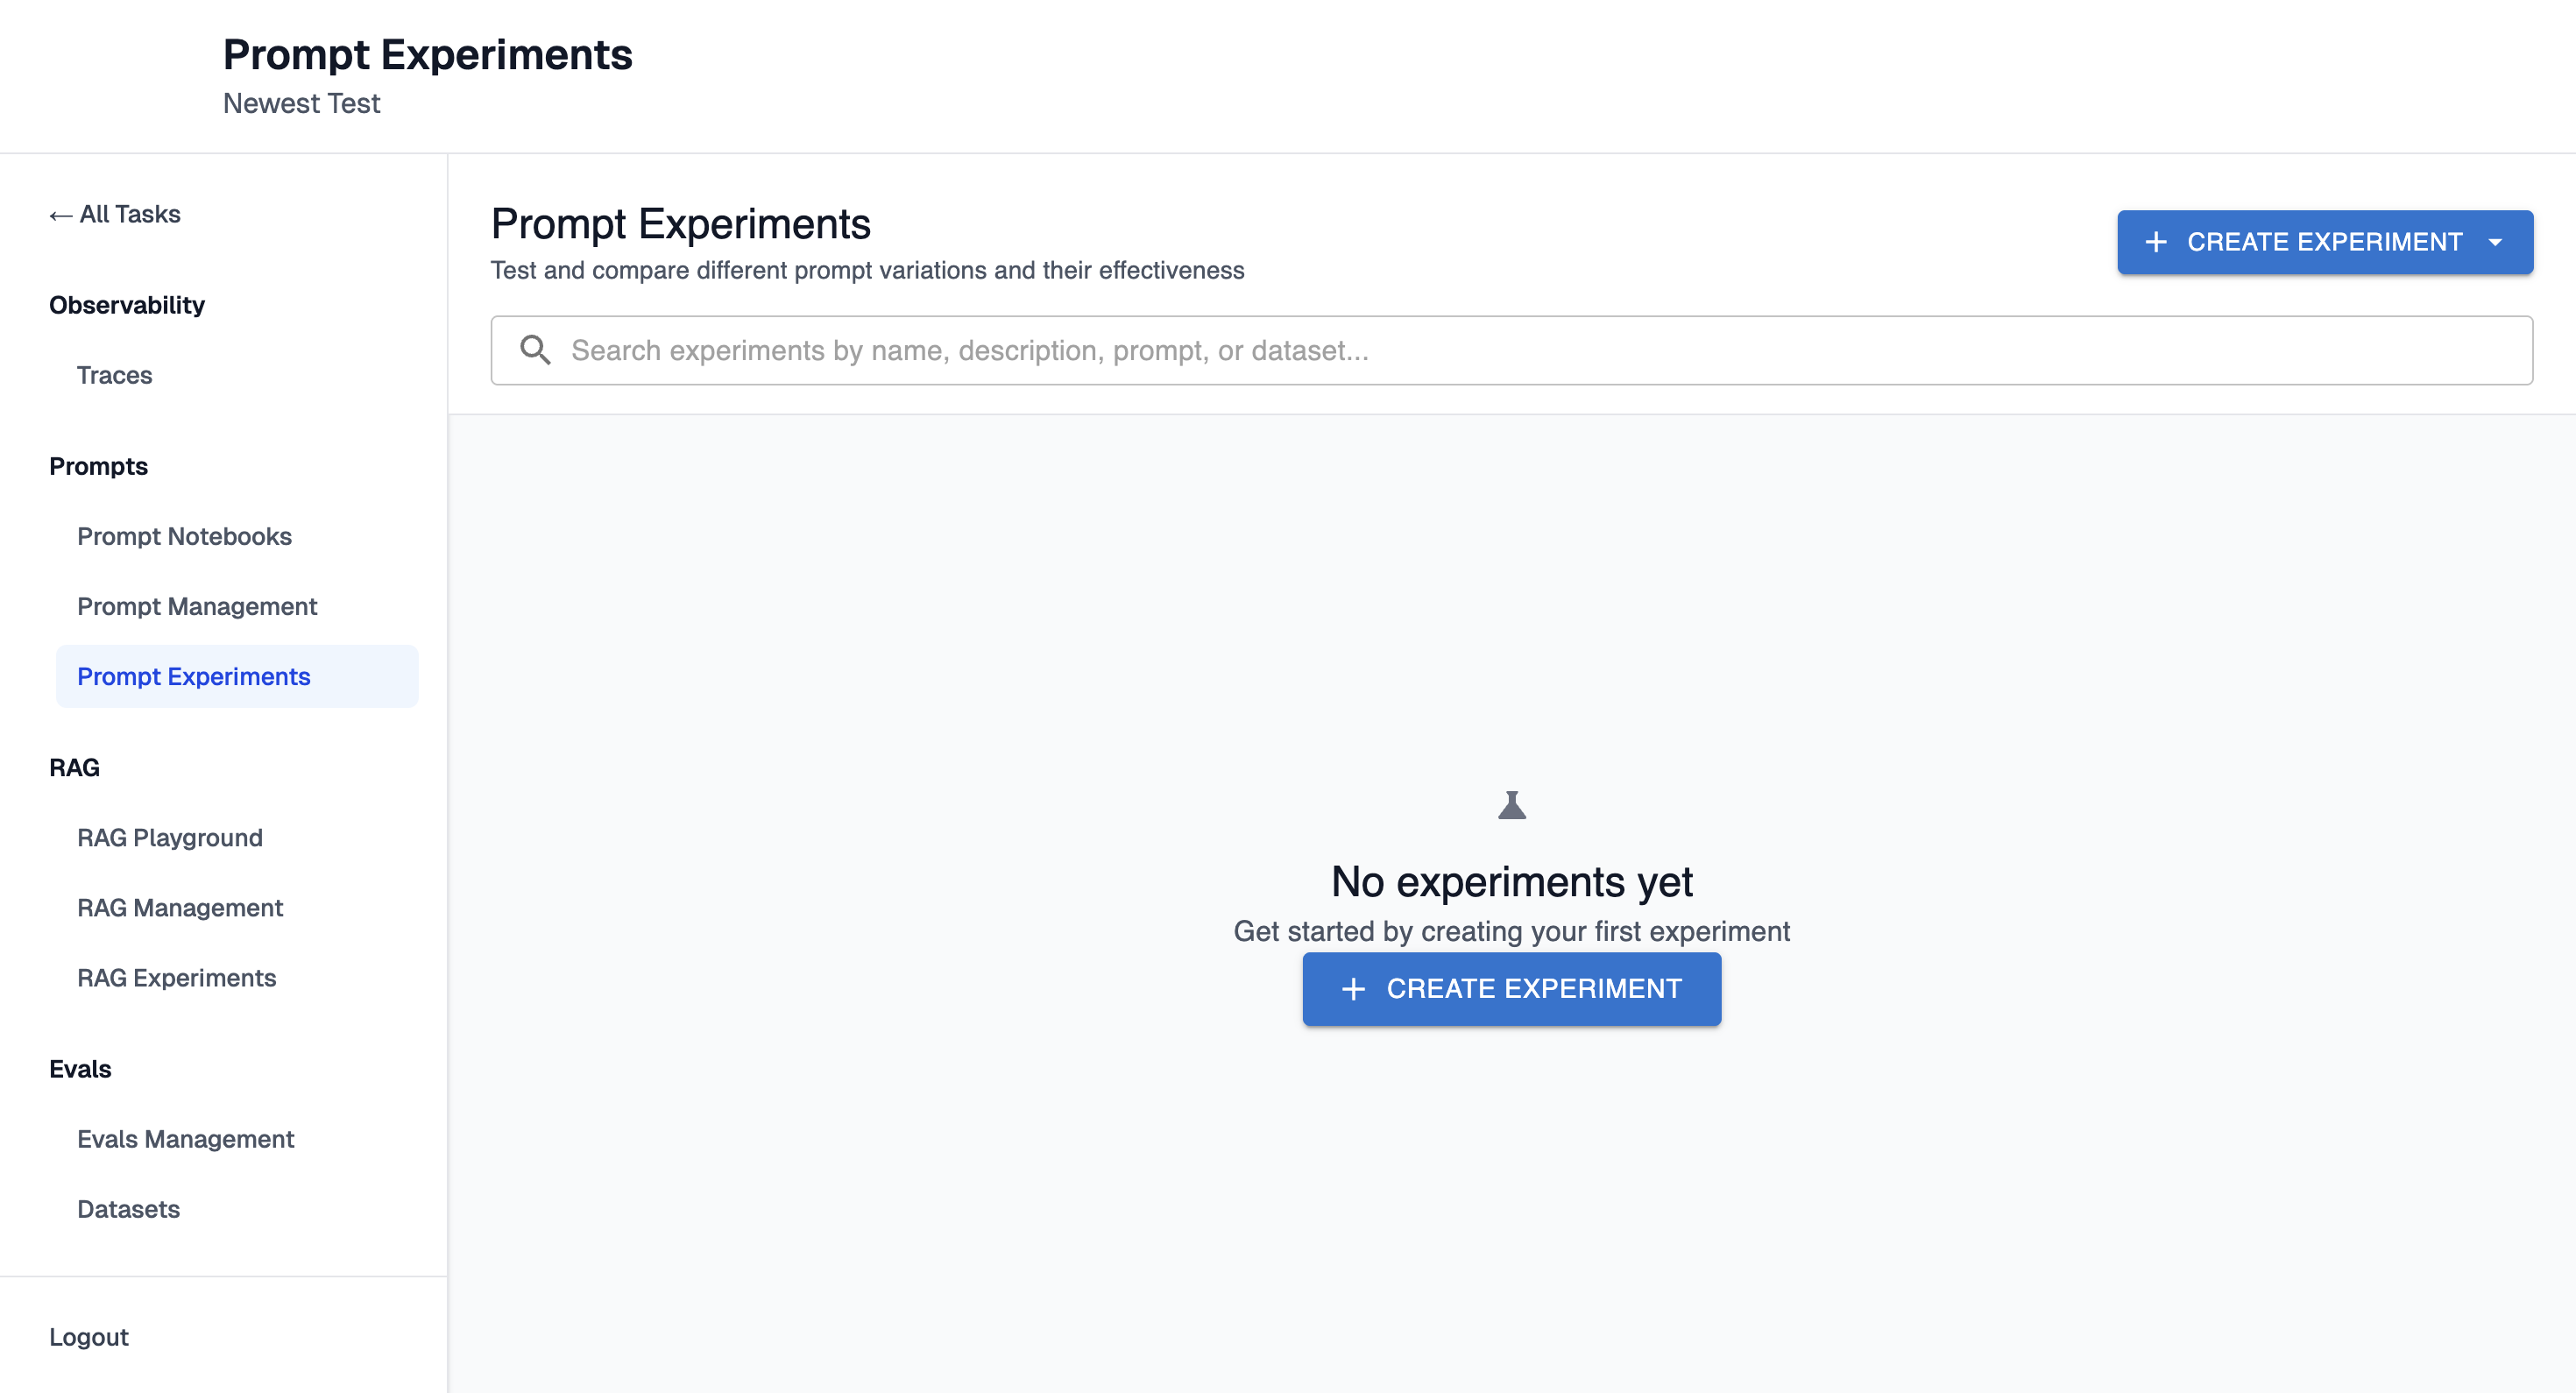Screen dimensions: 2576x1393
Task: Open Traces in the sidebar
Action: (x=114, y=375)
